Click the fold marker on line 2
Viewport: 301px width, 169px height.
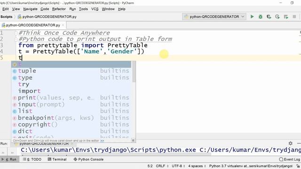coord(16,39)
